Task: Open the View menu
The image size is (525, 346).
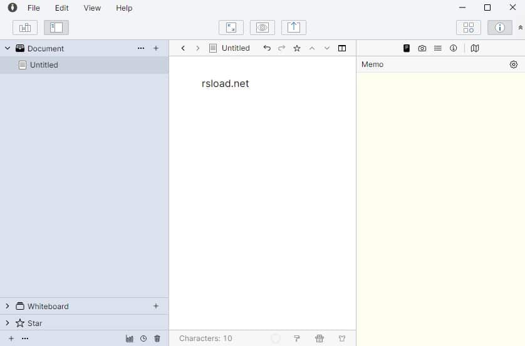Action: pos(92,8)
